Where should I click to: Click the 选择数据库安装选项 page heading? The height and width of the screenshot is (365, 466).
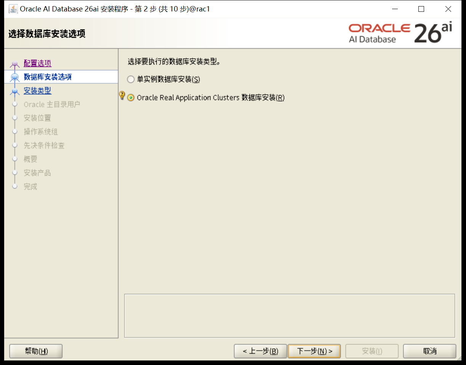click(47, 34)
